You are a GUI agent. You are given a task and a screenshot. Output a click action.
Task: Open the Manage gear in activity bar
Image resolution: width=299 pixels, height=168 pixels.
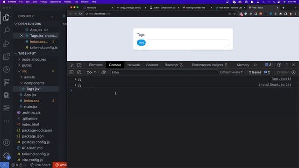tap(6, 155)
